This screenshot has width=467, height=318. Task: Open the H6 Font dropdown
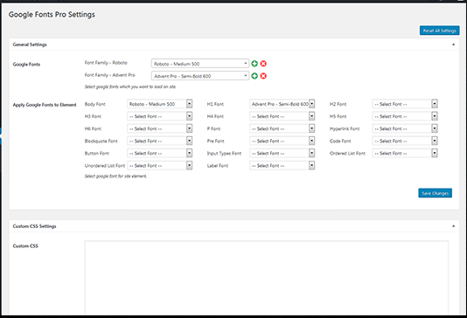[160, 128]
